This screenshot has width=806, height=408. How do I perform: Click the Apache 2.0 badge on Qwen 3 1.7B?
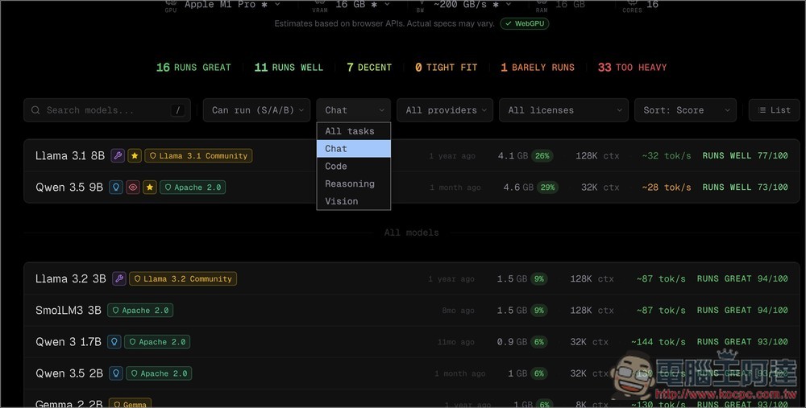coord(157,342)
